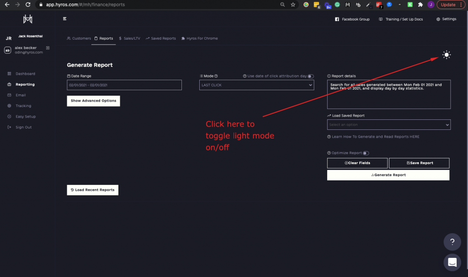Switch to the Customers tab

pos(79,38)
